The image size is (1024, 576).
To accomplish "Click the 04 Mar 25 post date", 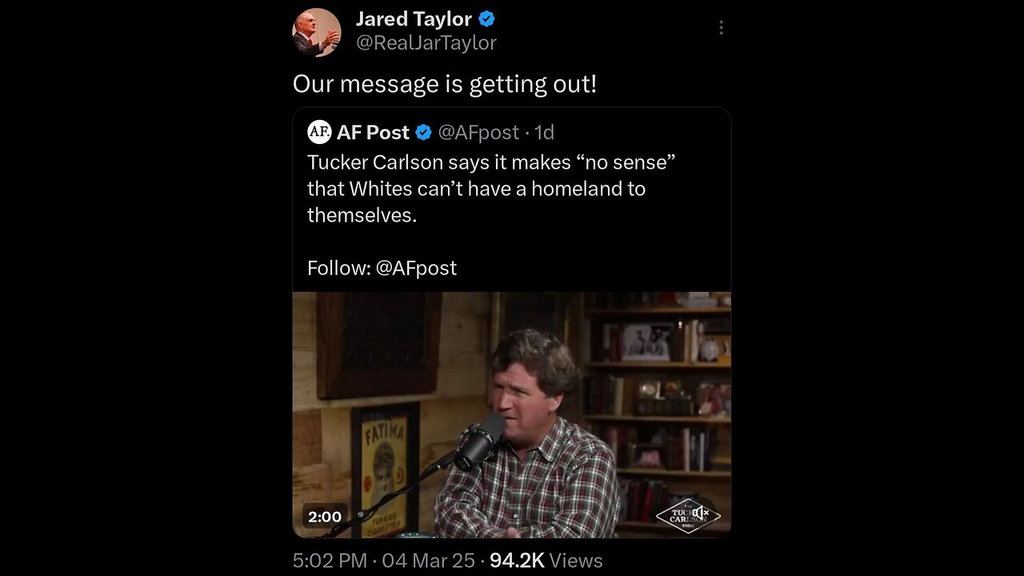I will 428,561.
